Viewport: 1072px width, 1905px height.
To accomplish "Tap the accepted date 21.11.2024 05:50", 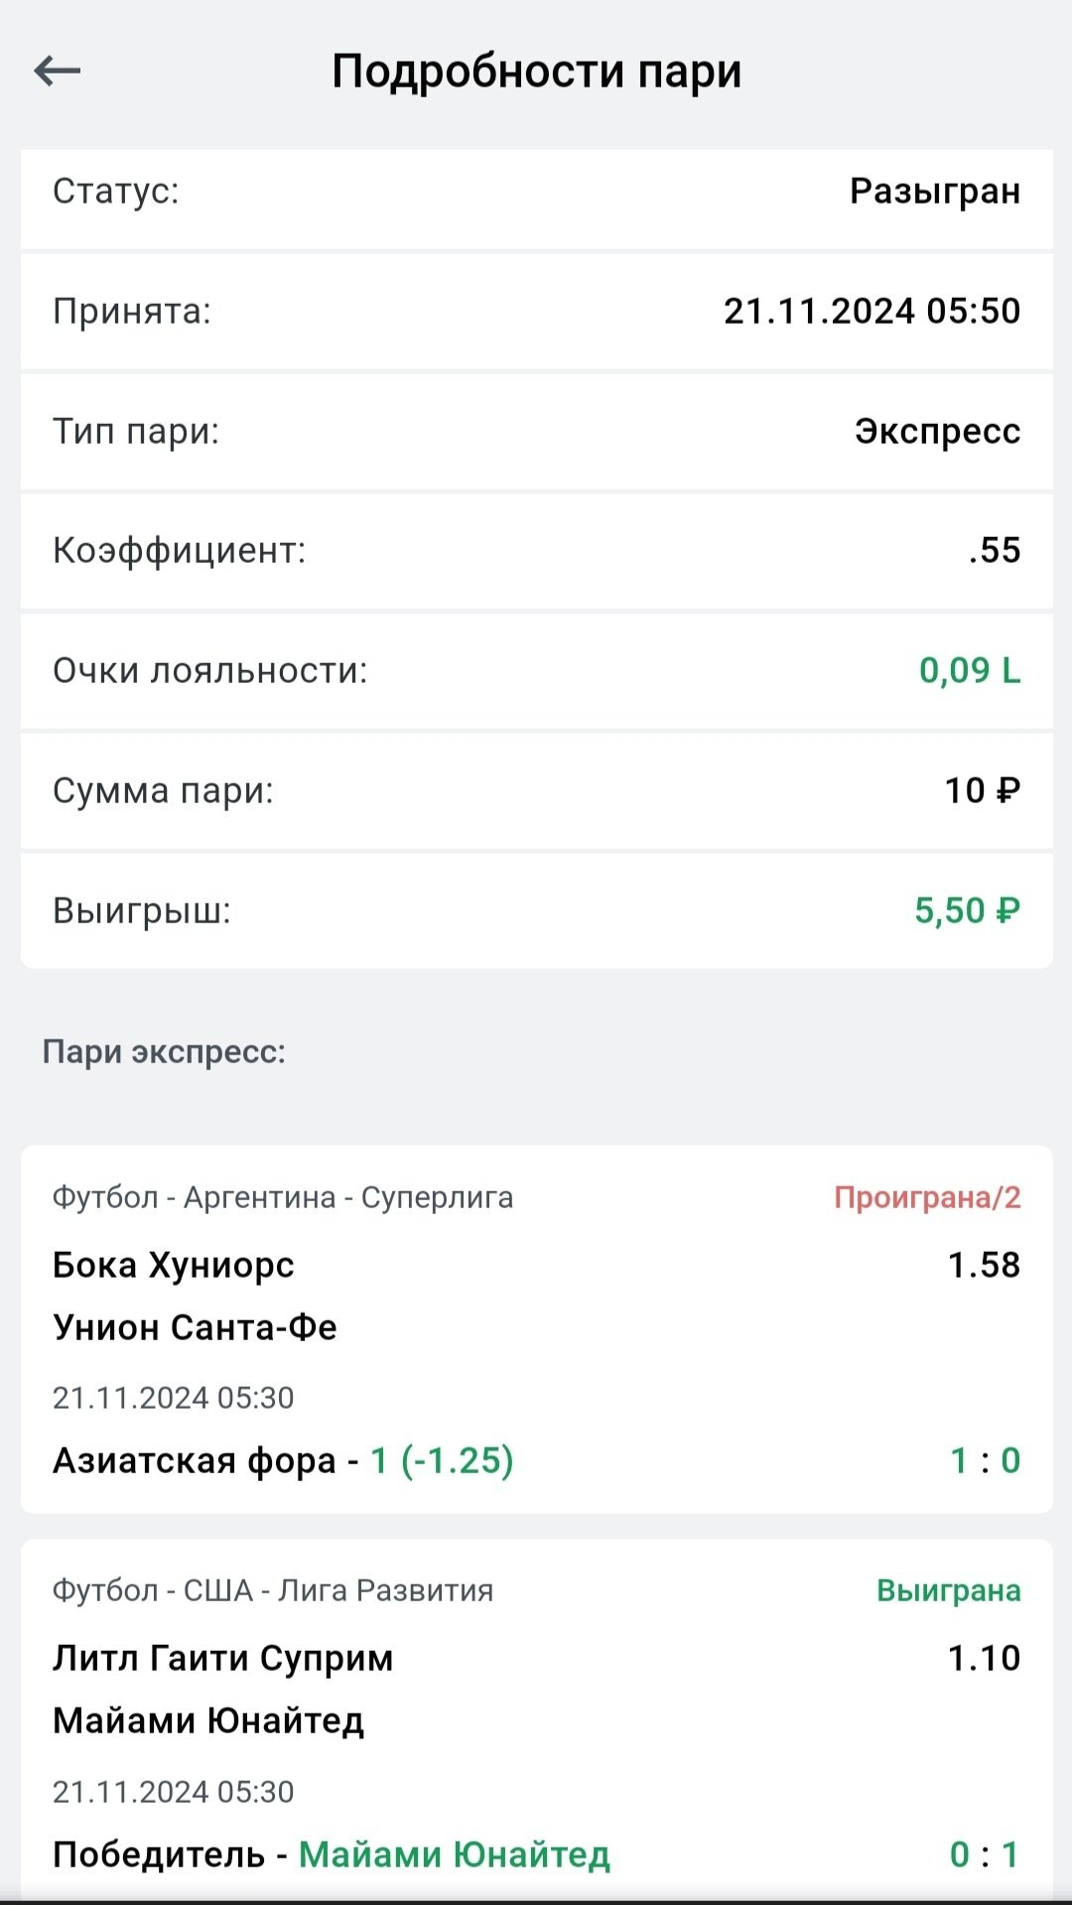I will [x=871, y=312].
